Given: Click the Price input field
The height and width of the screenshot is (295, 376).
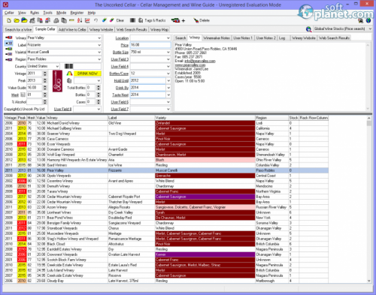Looking at the screenshot, I should point(150,45).
